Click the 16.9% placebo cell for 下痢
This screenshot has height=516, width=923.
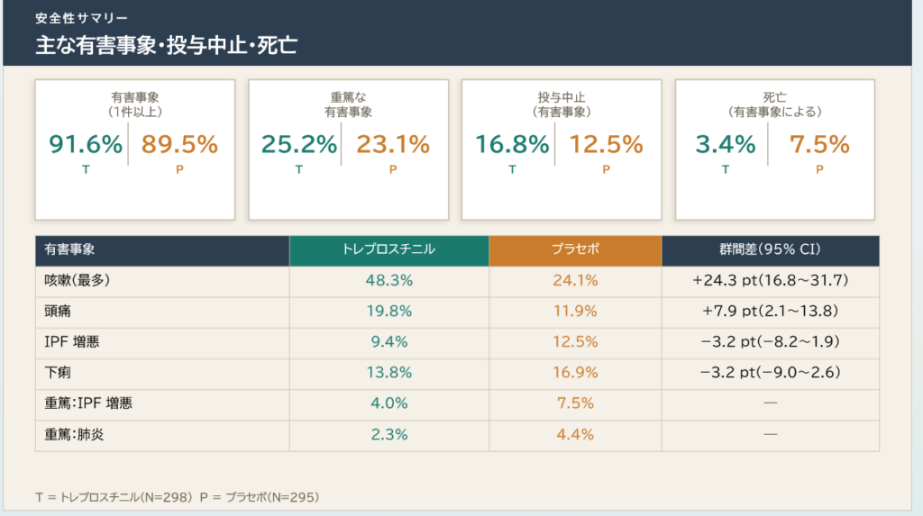pos(575,372)
